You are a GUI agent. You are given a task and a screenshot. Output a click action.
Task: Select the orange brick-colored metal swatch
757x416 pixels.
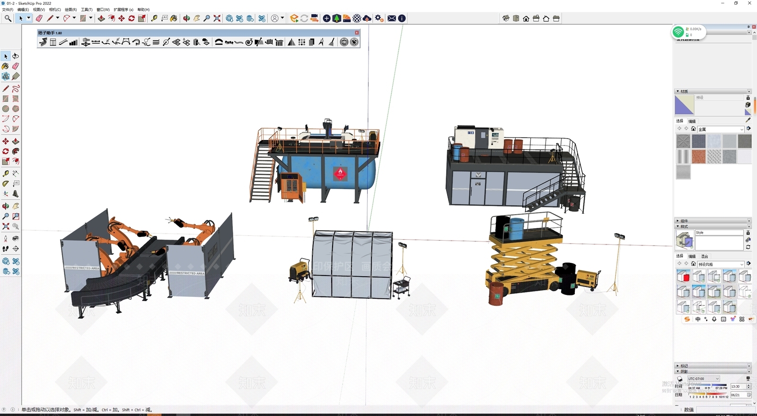[698, 156]
